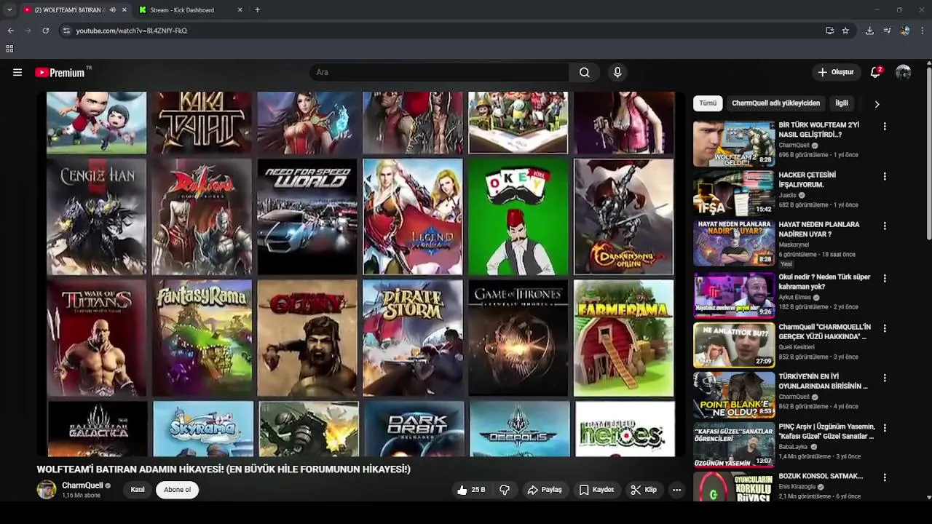Show more filter chips with right arrow
The height and width of the screenshot is (524, 932).
point(877,104)
